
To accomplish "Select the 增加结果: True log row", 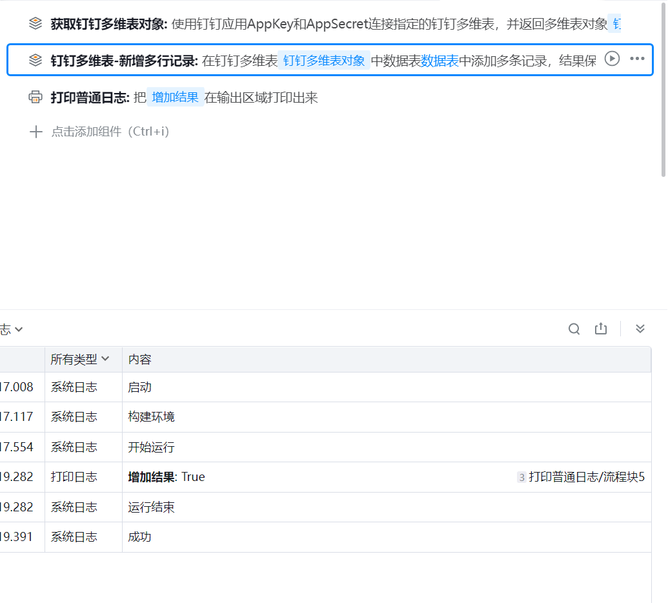I will pos(323,477).
